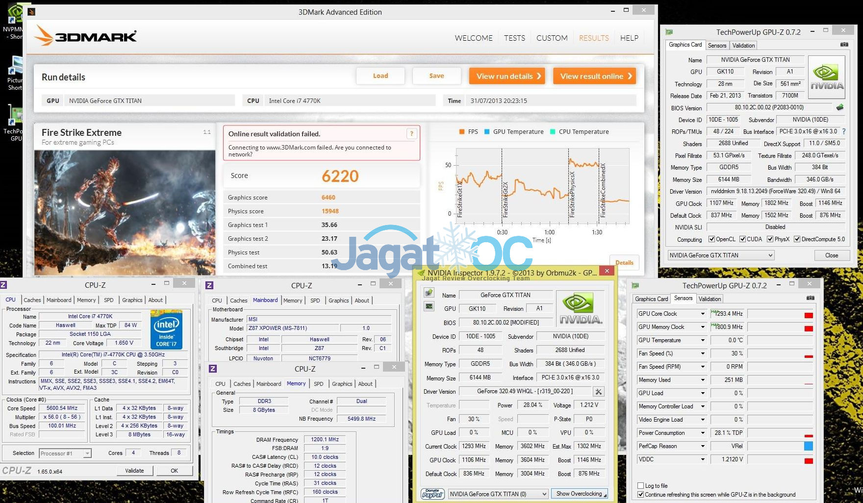Open the Processor #1 selection dropdown in CPU-Z

pos(65,453)
